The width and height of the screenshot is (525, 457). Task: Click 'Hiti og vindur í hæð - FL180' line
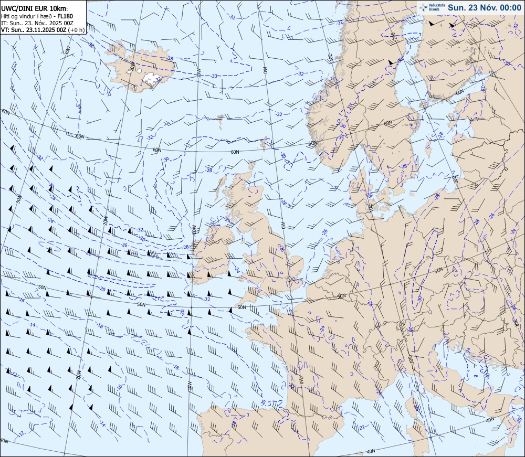click(37, 16)
